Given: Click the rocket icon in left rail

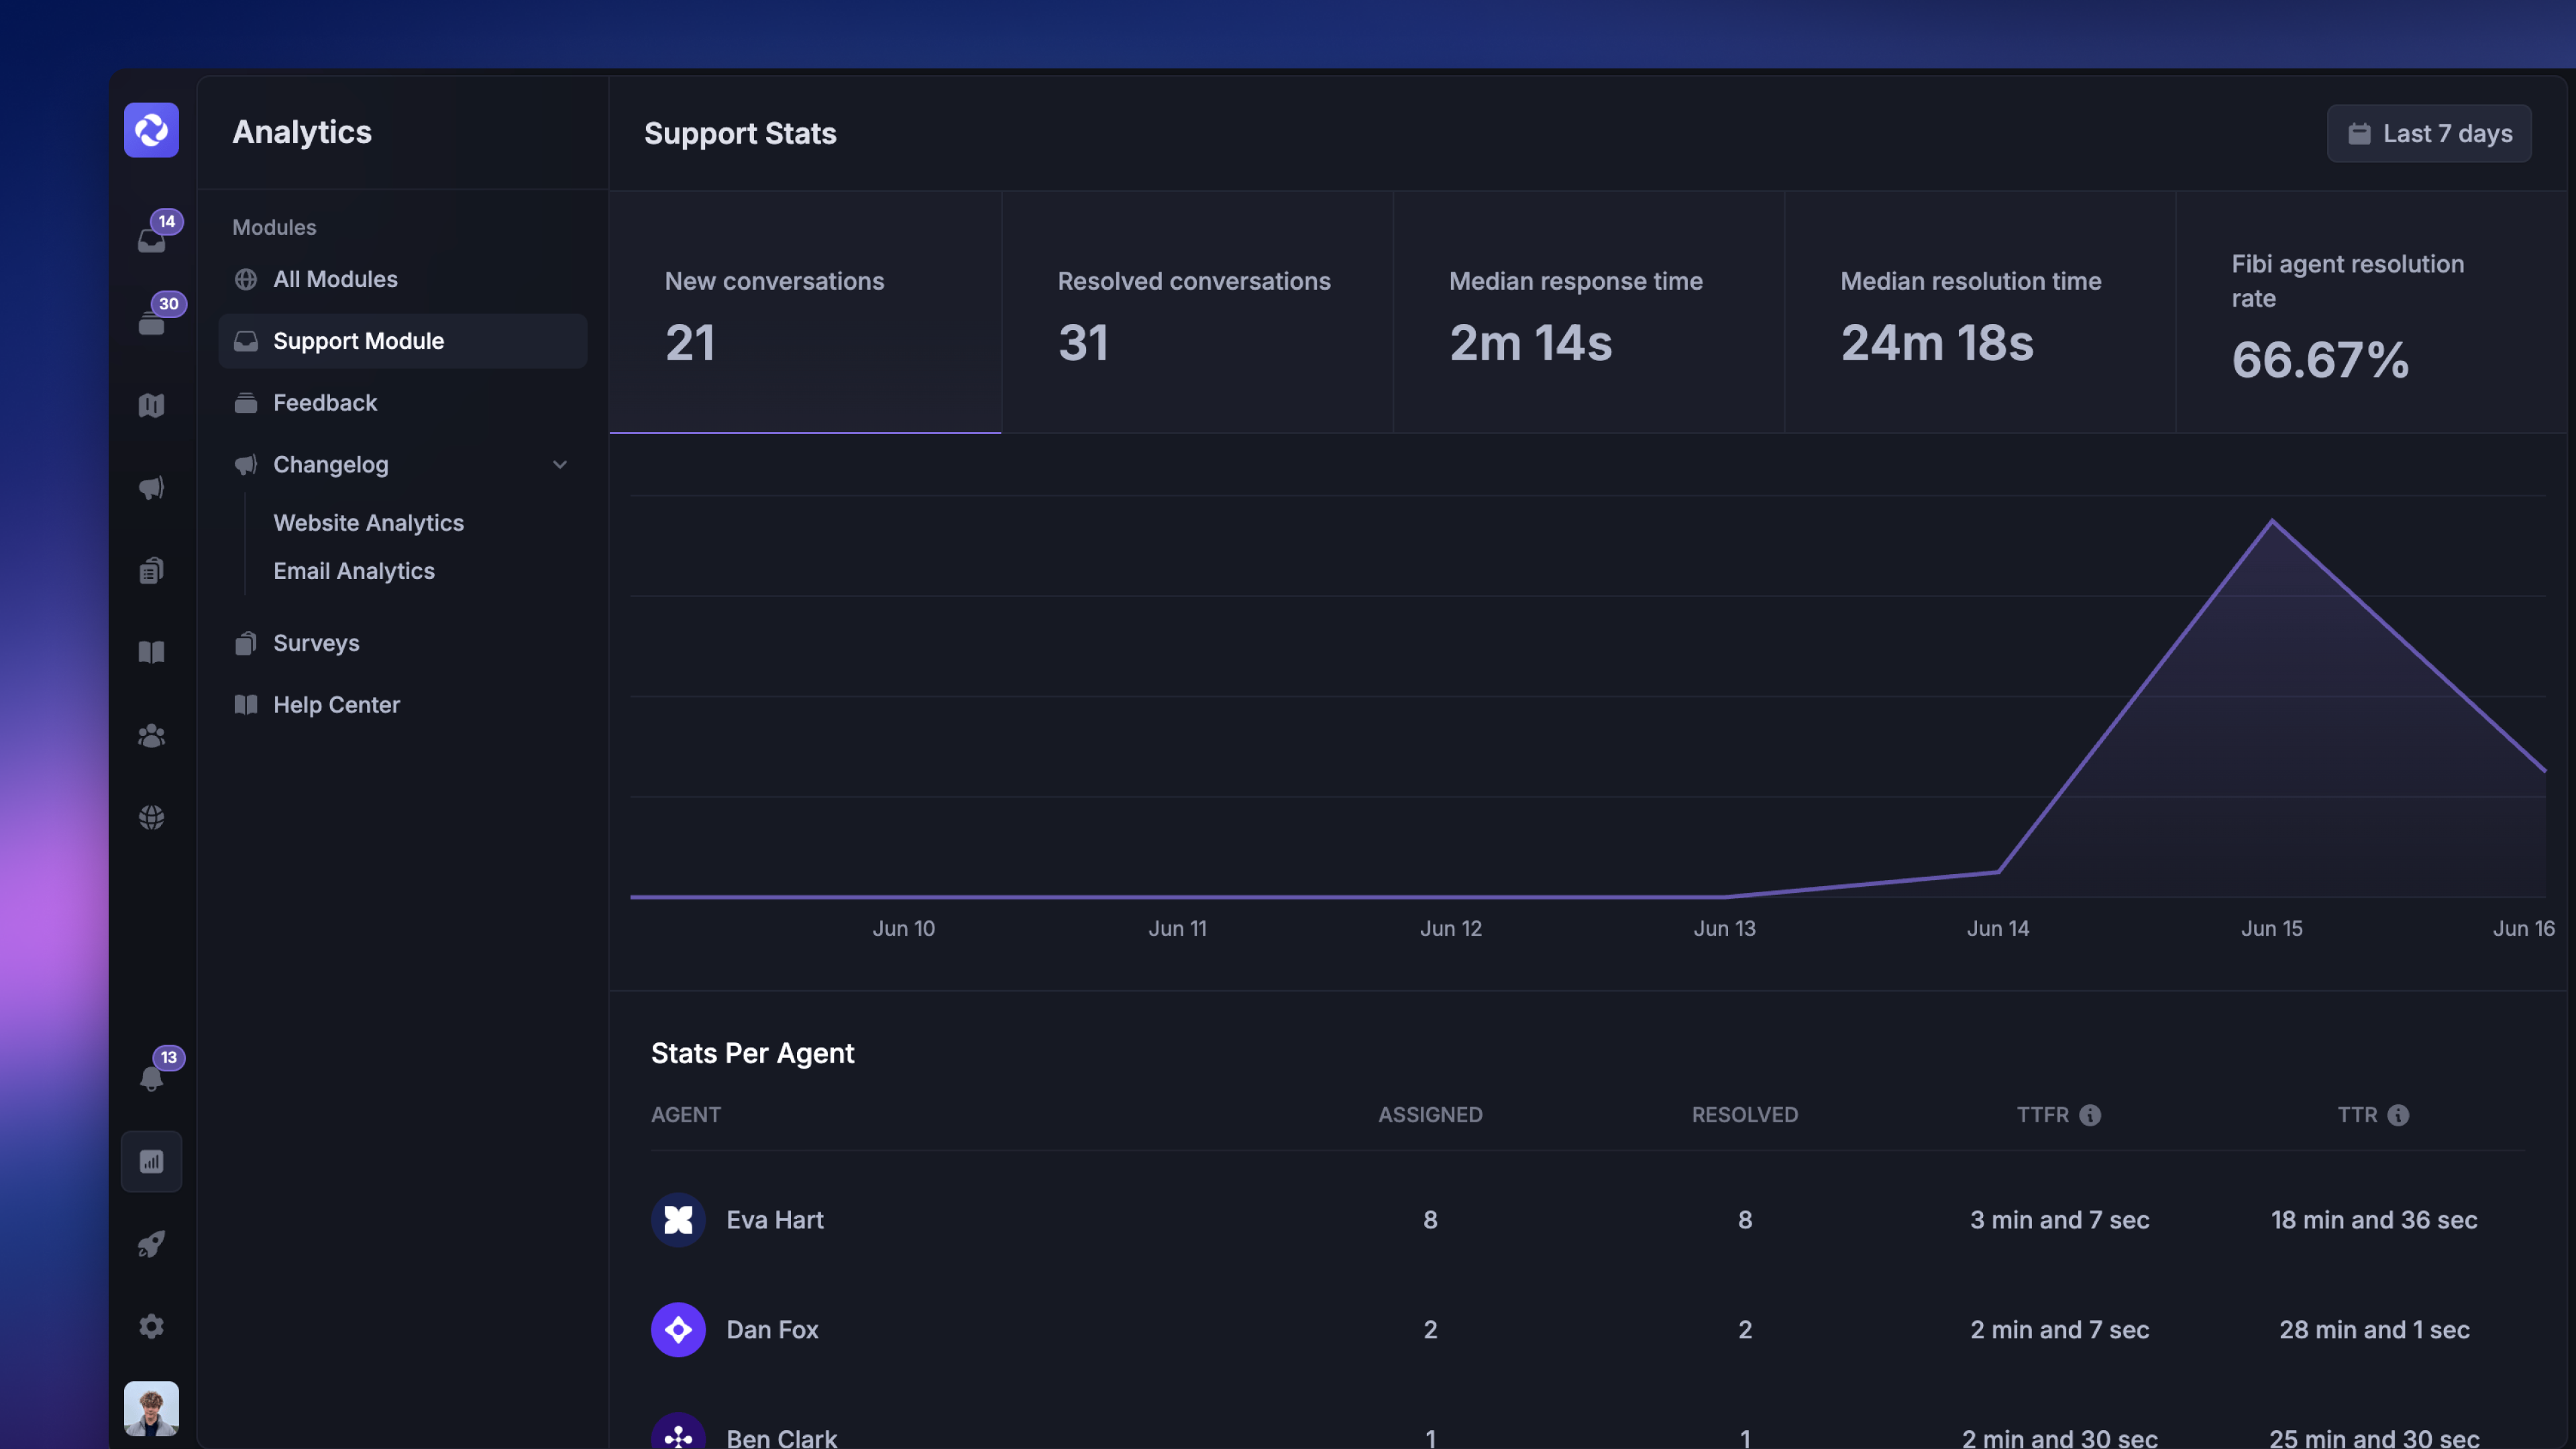Looking at the screenshot, I should (152, 1244).
